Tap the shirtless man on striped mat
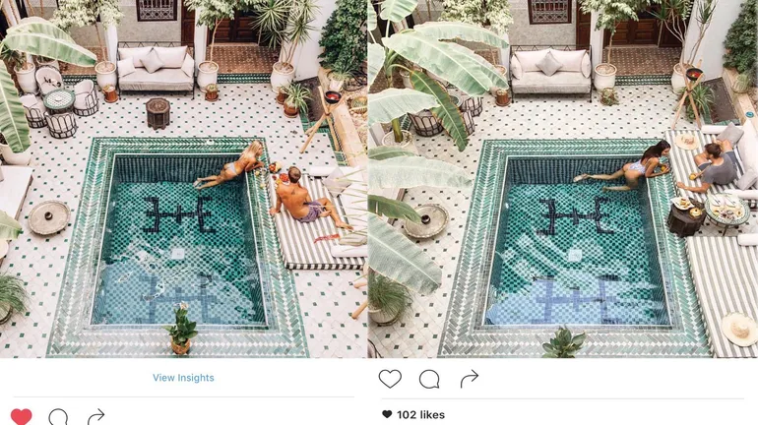758x425 pixels. [306, 199]
